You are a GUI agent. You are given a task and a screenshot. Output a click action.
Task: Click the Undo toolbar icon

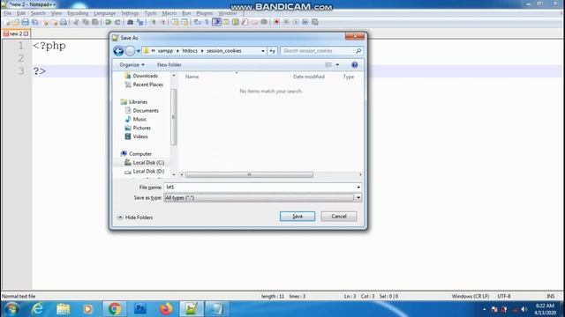click(x=108, y=22)
